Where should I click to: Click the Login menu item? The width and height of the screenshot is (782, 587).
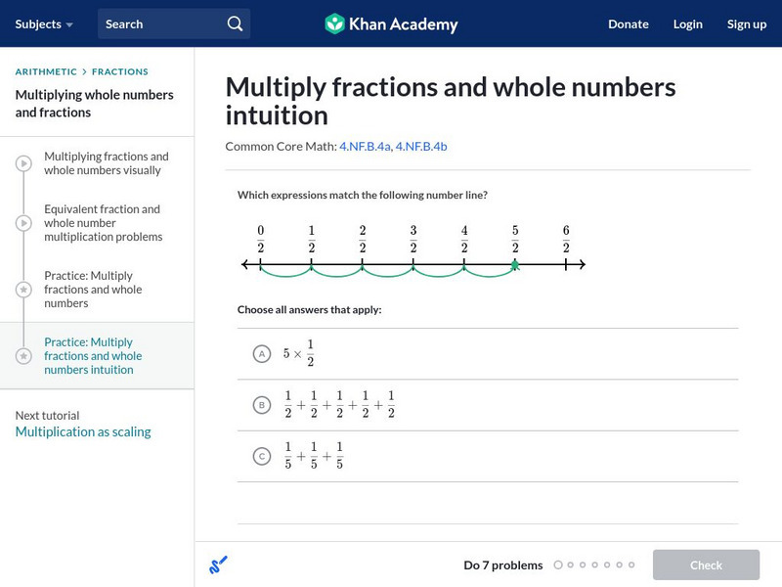coord(687,23)
